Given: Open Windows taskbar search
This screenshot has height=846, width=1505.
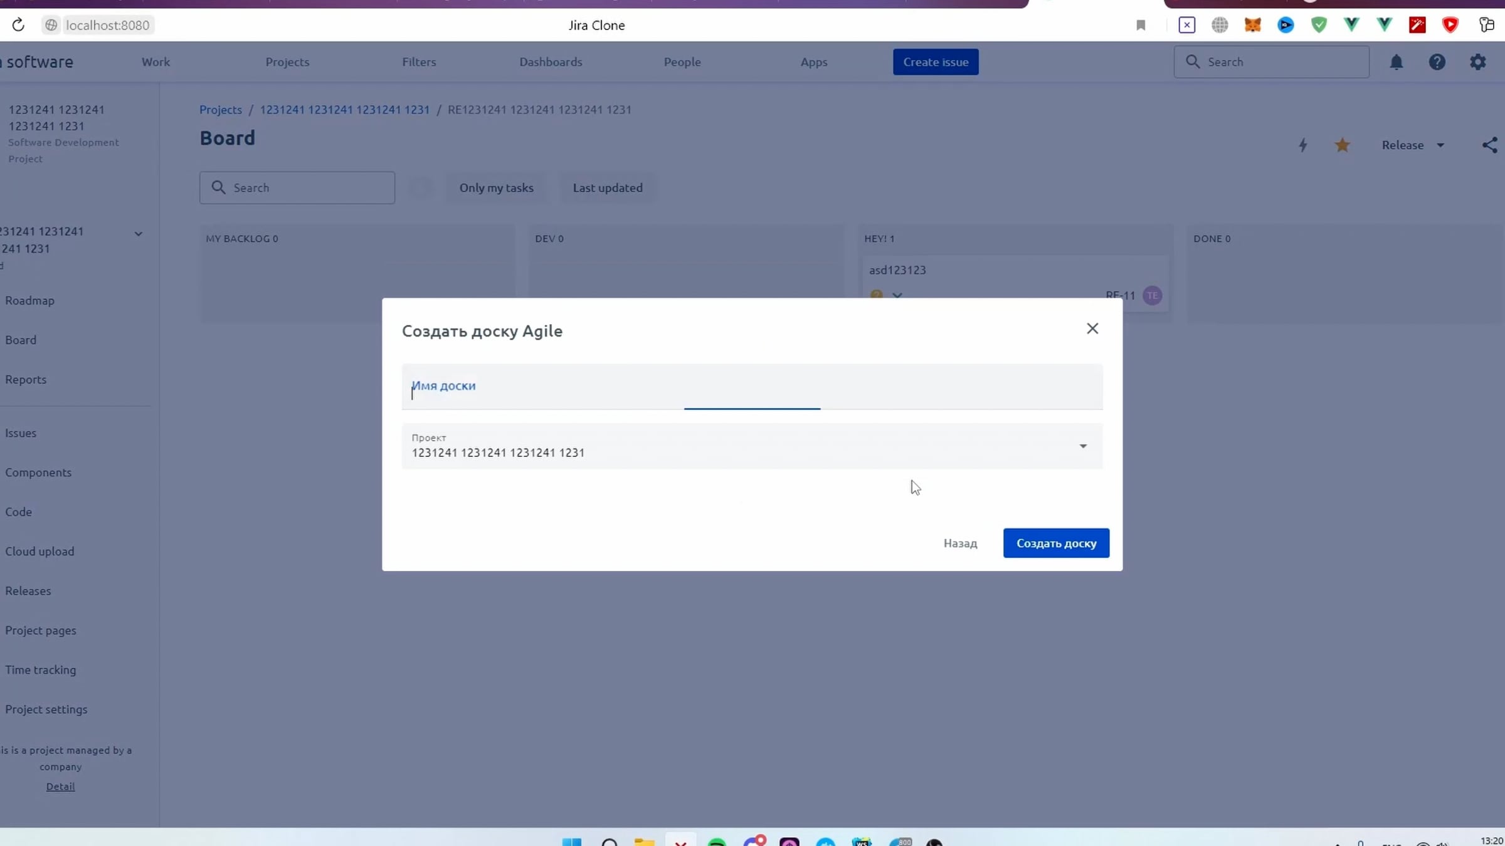Looking at the screenshot, I should click(x=609, y=842).
